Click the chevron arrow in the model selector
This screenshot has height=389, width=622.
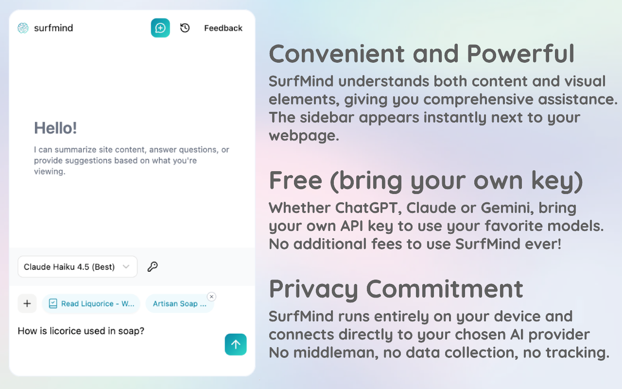pos(126,266)
